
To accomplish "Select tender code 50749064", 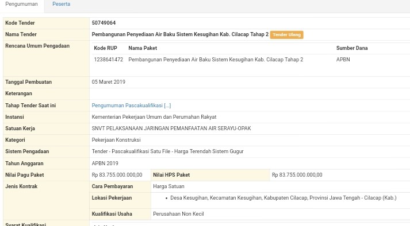I will coord(104,23).
